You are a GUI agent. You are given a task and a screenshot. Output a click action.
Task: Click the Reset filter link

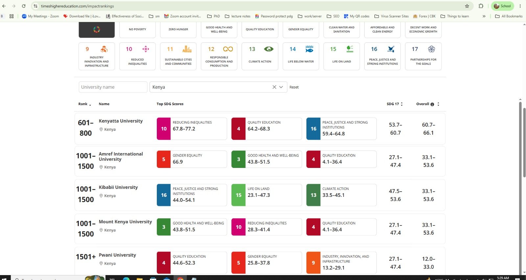(x=294, y=87)
